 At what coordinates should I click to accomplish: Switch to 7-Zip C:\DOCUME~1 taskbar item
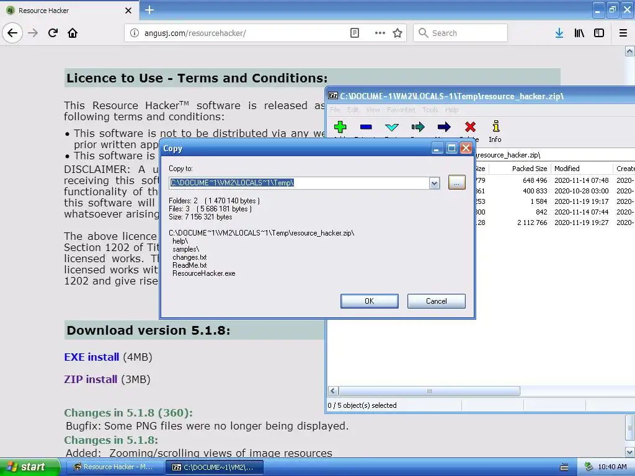point(215,467)
